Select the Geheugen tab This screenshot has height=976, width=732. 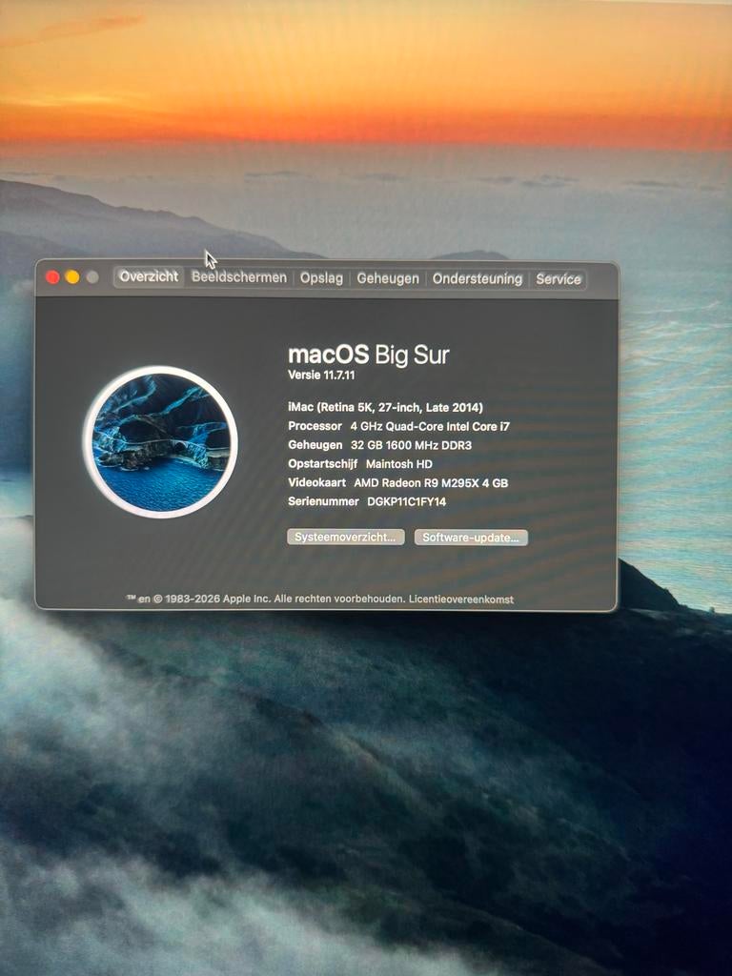387,278
